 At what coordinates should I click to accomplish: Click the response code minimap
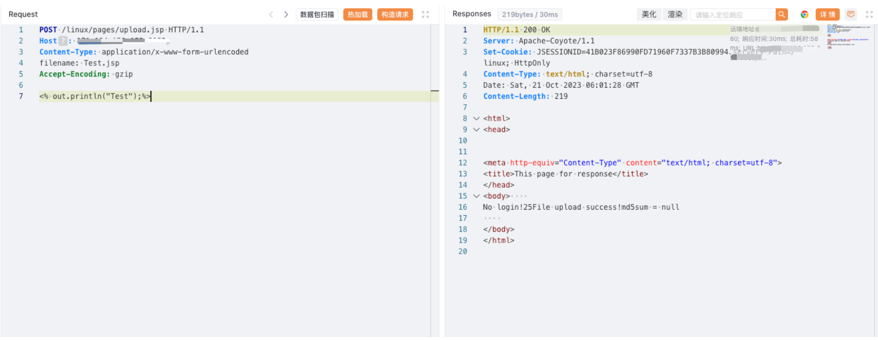pos(849,37)
